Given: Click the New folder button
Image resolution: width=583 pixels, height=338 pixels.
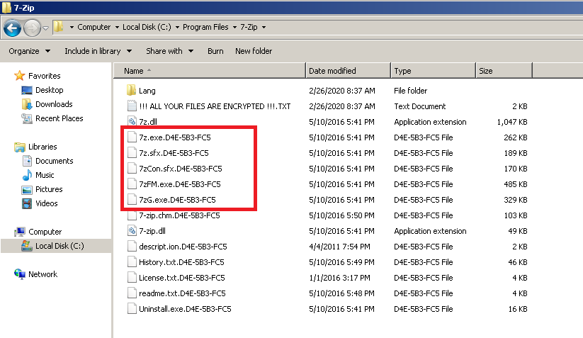Looking at the screenshot, I should click(254, 51).
